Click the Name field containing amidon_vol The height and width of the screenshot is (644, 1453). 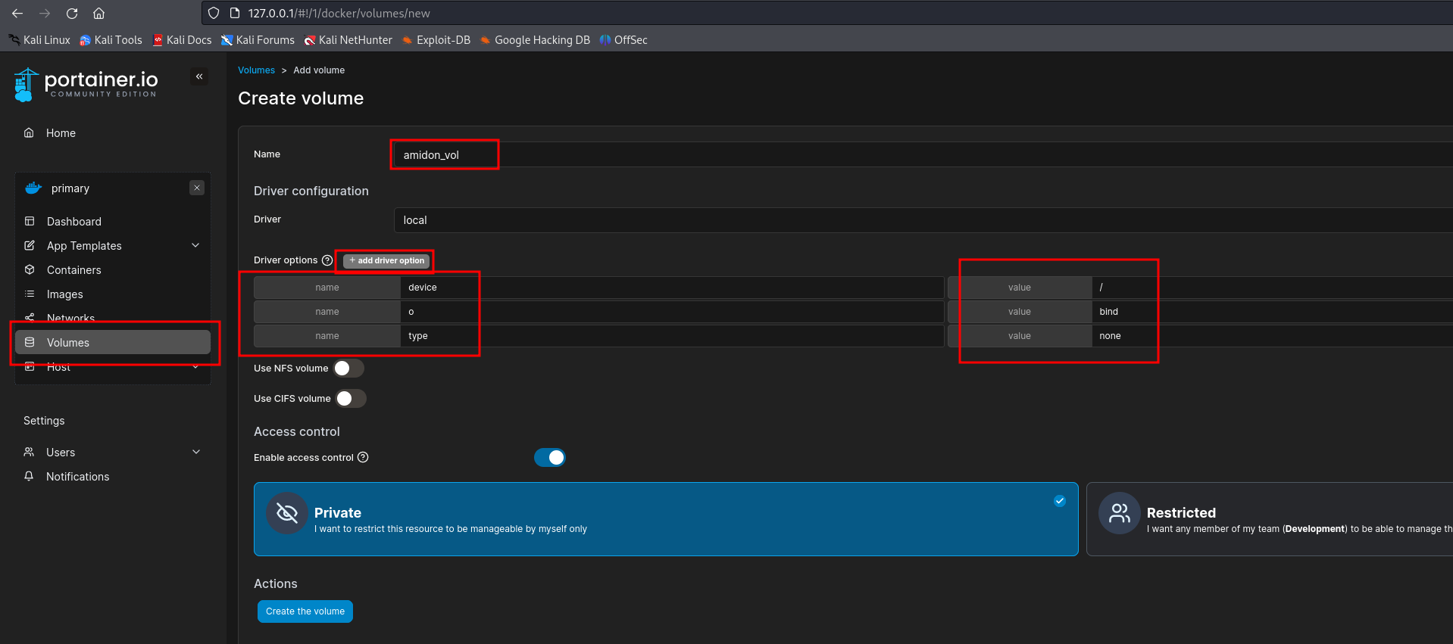tap(923, 154)
